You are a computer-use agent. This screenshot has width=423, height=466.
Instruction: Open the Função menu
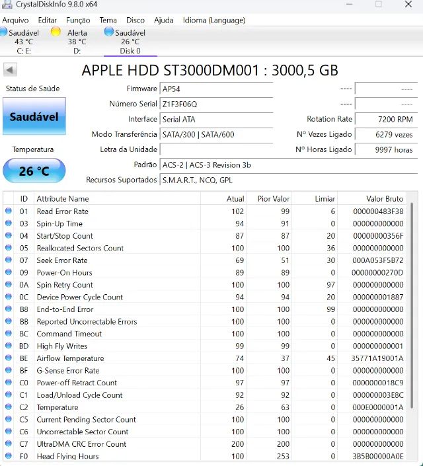pyautogui.click(x=78, y=20)
